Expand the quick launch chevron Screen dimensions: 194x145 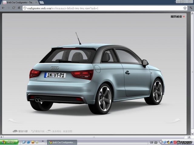coord(43,141)
